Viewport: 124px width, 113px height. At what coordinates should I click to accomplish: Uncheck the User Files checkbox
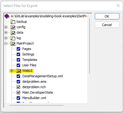coord(18,65)
